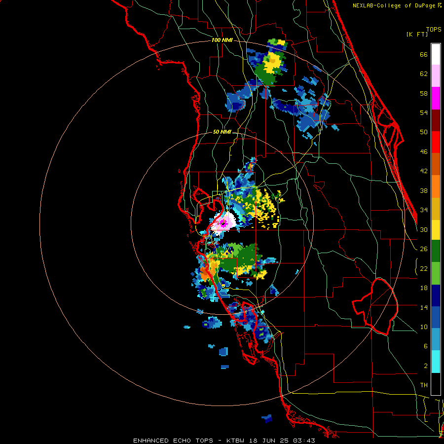
Task: Click the magenta storm core near Tampa Bay
Action: click(223, 223)
